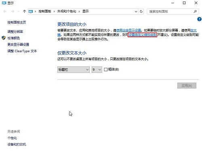Open the recent locations chevron

click(x=19, y=11)
